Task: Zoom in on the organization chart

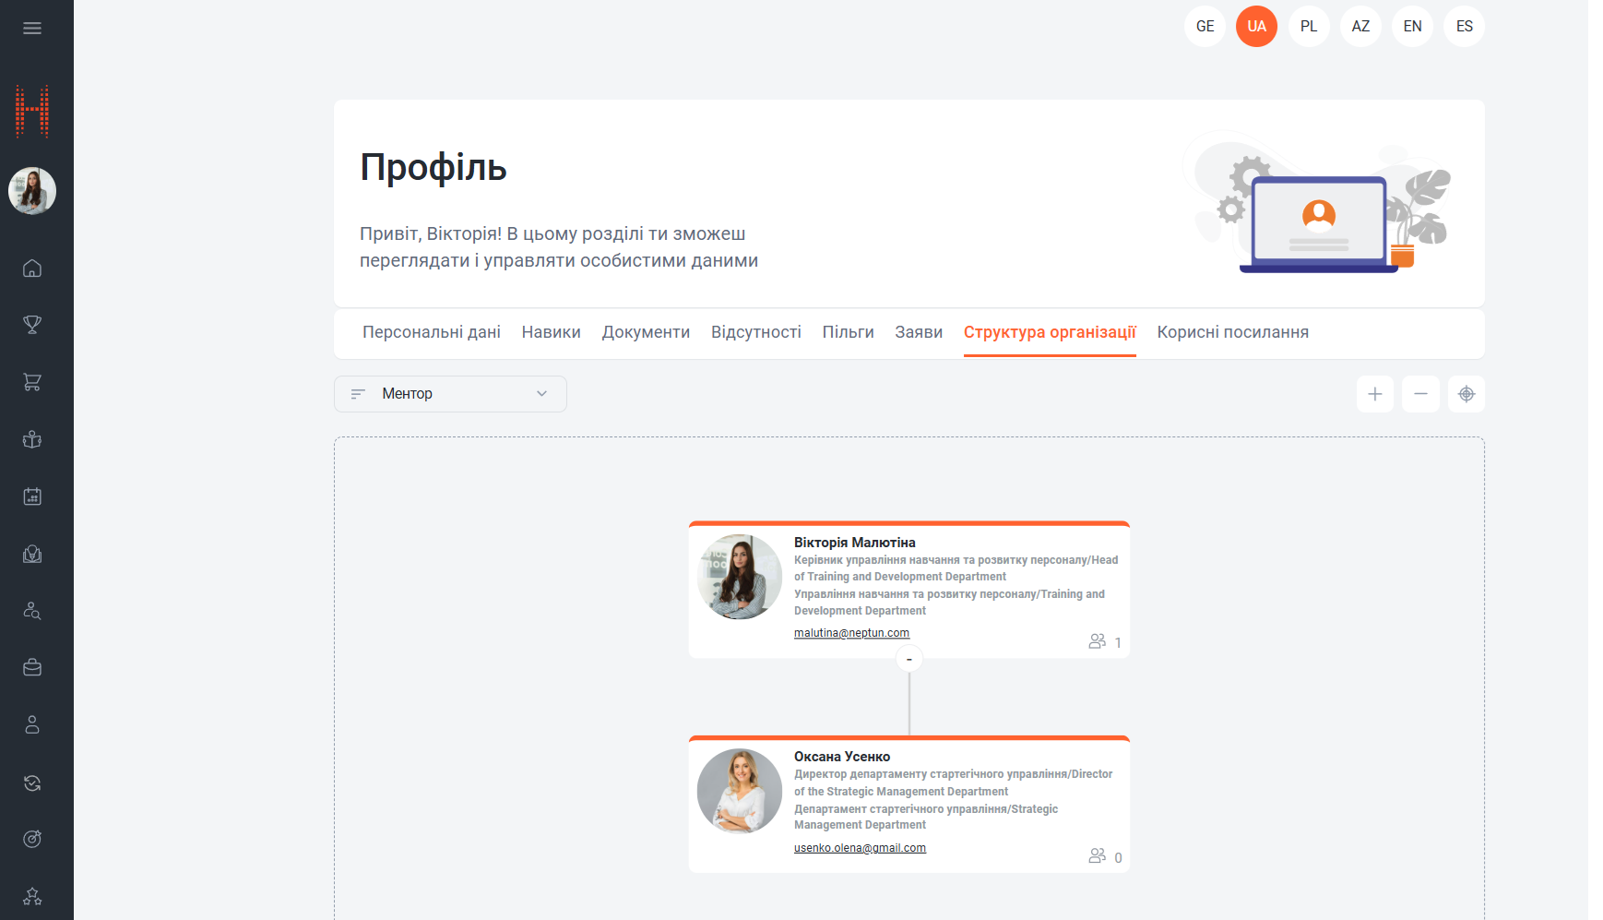Action: tap(1375, 394)
